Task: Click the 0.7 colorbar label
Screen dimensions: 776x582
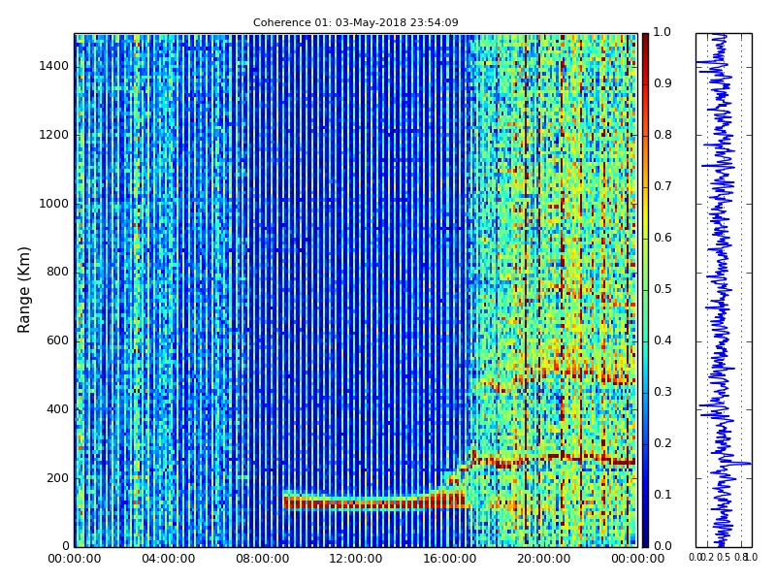Action: (663, 186)
